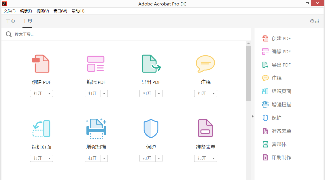Expand dropdown arrow next to 组织页面 打开
This screenshot has width=325, height=180.
pos(49,158)
